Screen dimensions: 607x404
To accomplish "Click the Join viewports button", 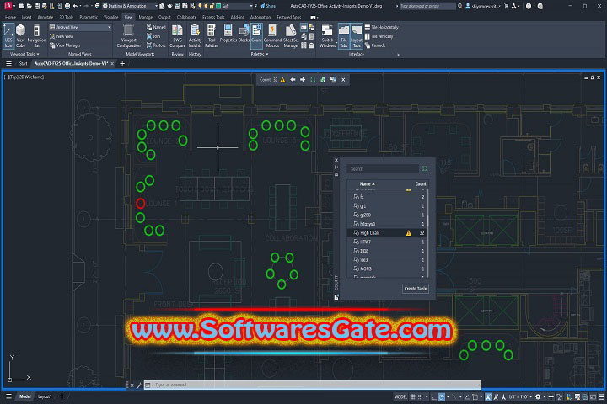I will pyautogui.click(x=153, y=36).
